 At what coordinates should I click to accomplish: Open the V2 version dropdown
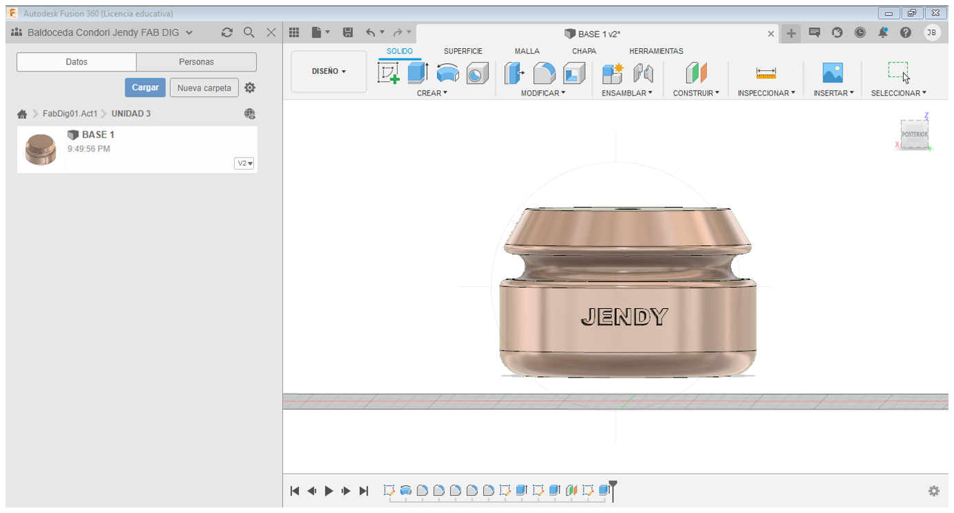244,164
